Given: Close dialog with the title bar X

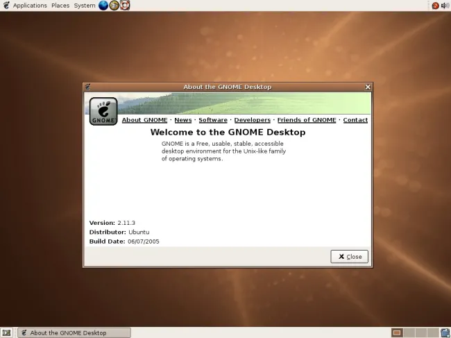Looking at the screenshot, I should pyautogui.click(x=368, y=87).
